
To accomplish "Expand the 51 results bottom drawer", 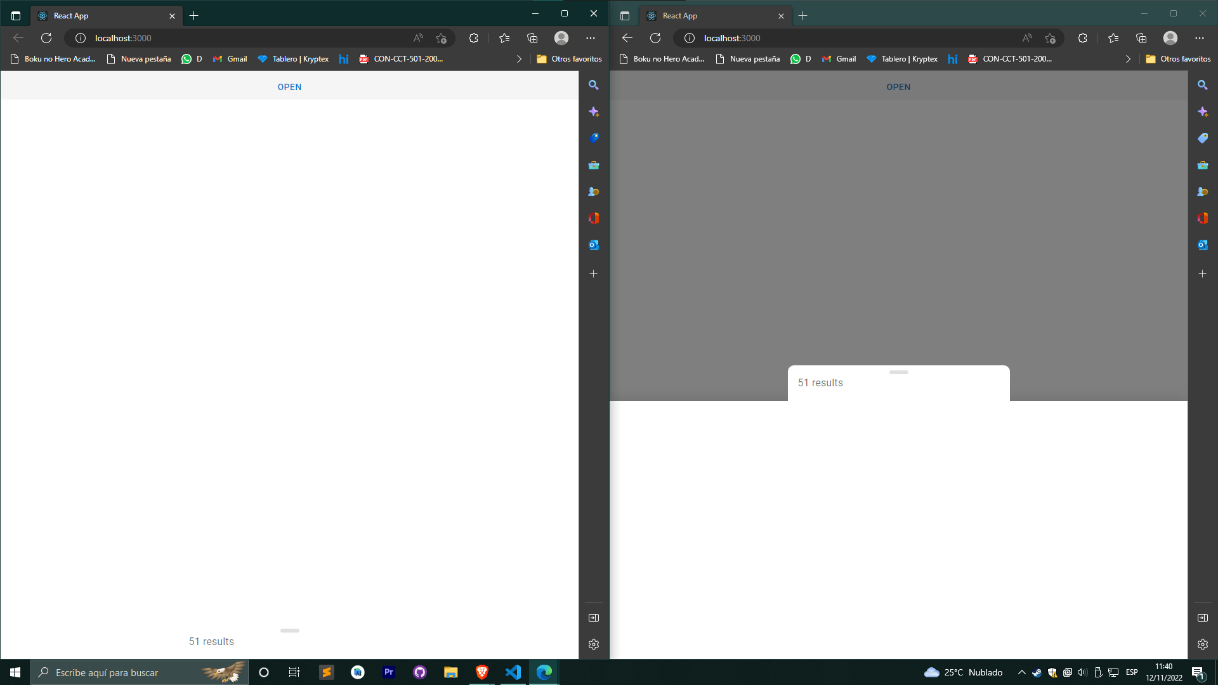I will (290, 630).
